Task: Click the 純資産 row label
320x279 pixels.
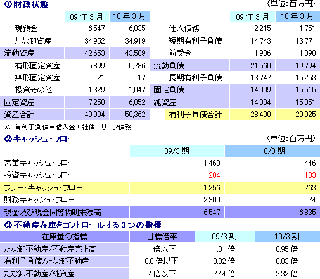Action: pyautogui.click(x=165, y=102)
